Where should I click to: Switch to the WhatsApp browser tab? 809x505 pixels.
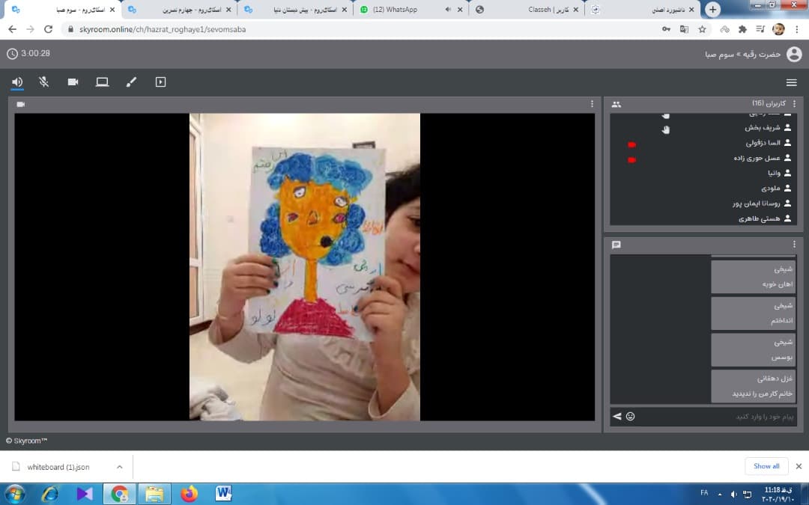tap(393, 10)
